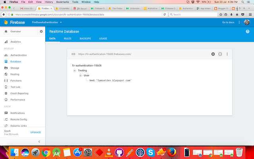Open the header three-dot overflow menu
Image resolution: width=254 pixels, height=159 pixels.
[x=239, y=22]
